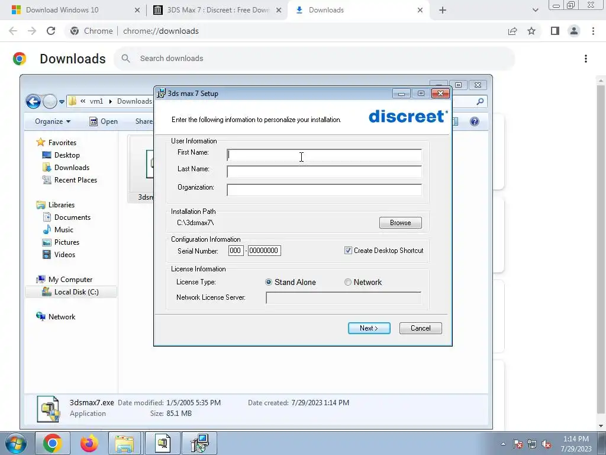Click Search downloads box
The height and width of the screenshot is (455, 606).
pyautogui.click(x=314, y=59)
